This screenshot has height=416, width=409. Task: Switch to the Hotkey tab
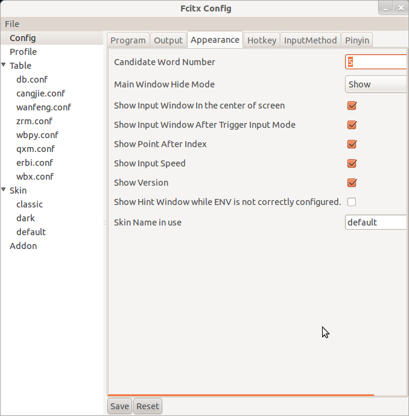[x=262, y=40]
